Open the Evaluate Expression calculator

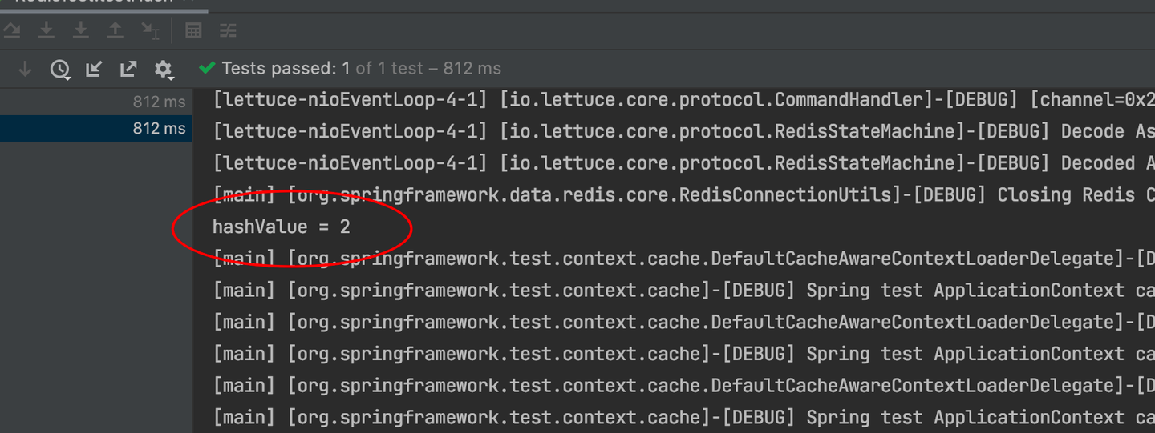pos(193,31)
